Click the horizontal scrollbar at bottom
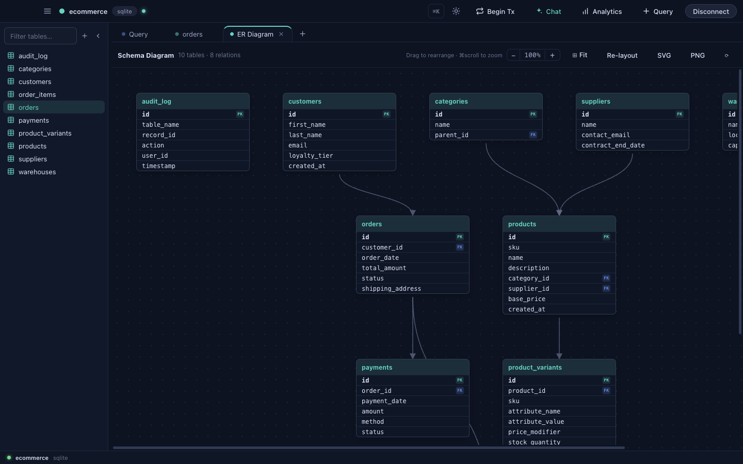 pos(369,448)
